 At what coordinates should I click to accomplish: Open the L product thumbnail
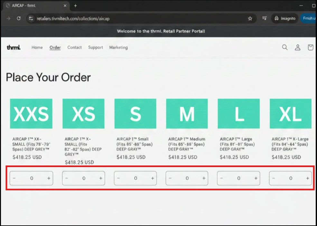coord(238,114)
